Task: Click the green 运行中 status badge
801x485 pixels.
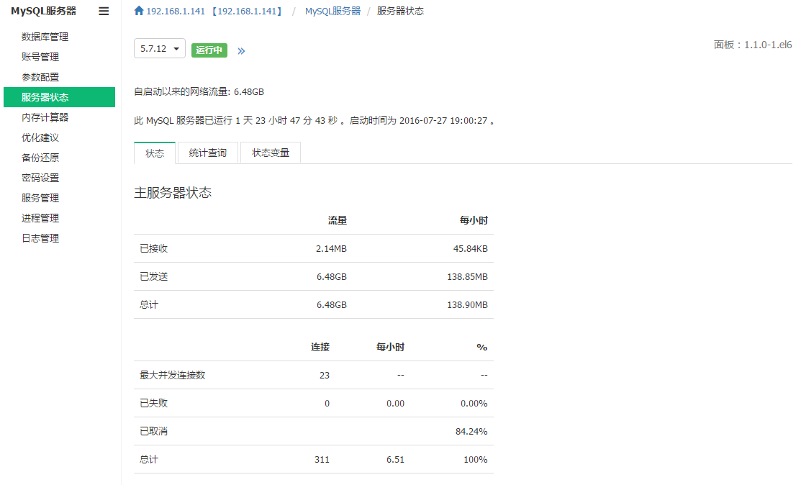Action: point(209,50)
